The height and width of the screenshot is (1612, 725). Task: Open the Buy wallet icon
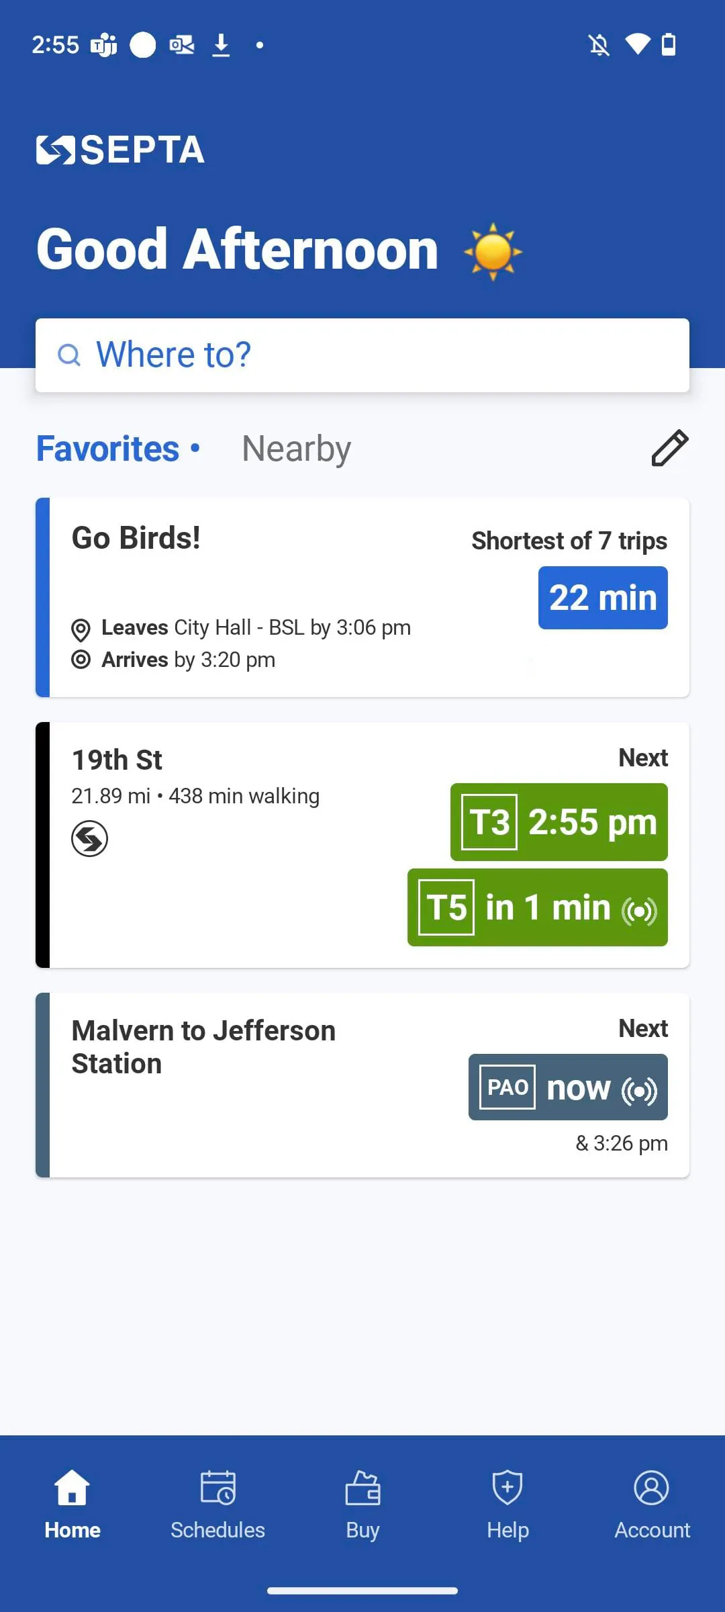point(362,1486)
